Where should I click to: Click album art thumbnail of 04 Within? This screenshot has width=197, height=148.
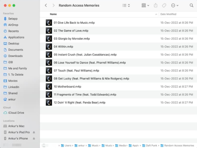click(x=49, y=47)
